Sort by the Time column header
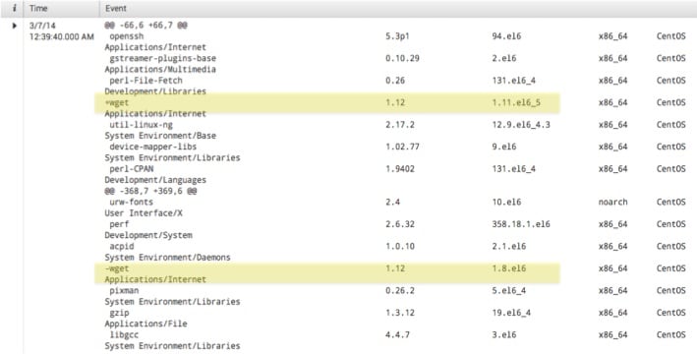The height and width of the screenshot is (354, 697). point(38,8)
